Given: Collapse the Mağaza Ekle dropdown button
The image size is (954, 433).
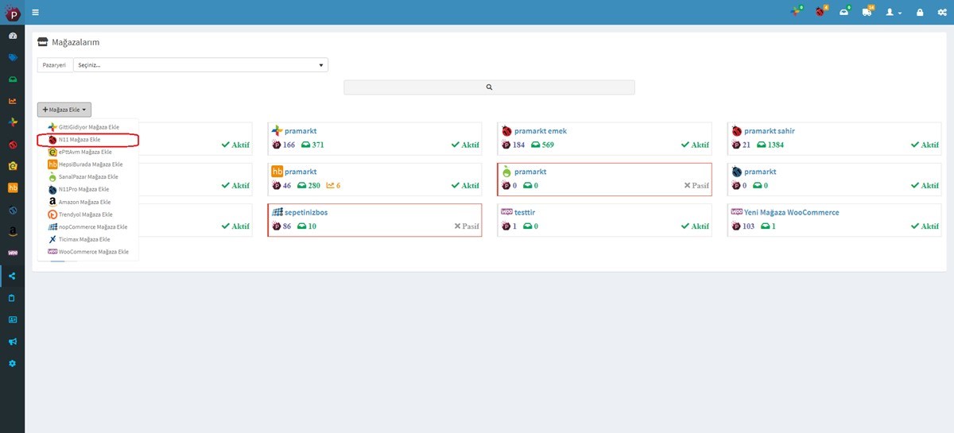Looking at the screenshot, I should click(64, 110).
